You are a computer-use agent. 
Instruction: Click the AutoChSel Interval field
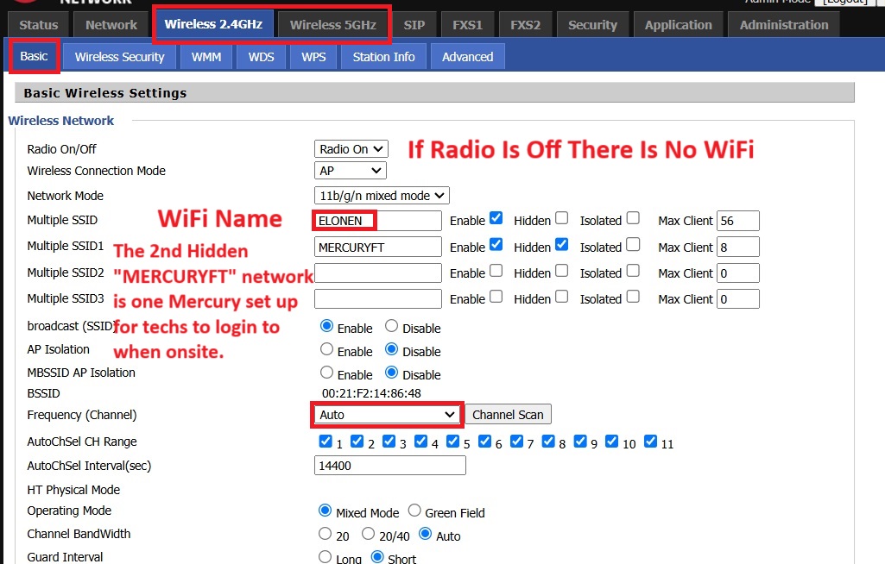coord(389,466)
